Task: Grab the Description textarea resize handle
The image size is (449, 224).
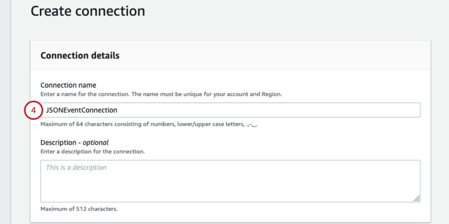Action: click(x=417, y=198)
